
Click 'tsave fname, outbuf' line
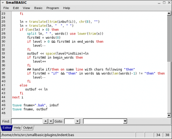coord(30,109)
